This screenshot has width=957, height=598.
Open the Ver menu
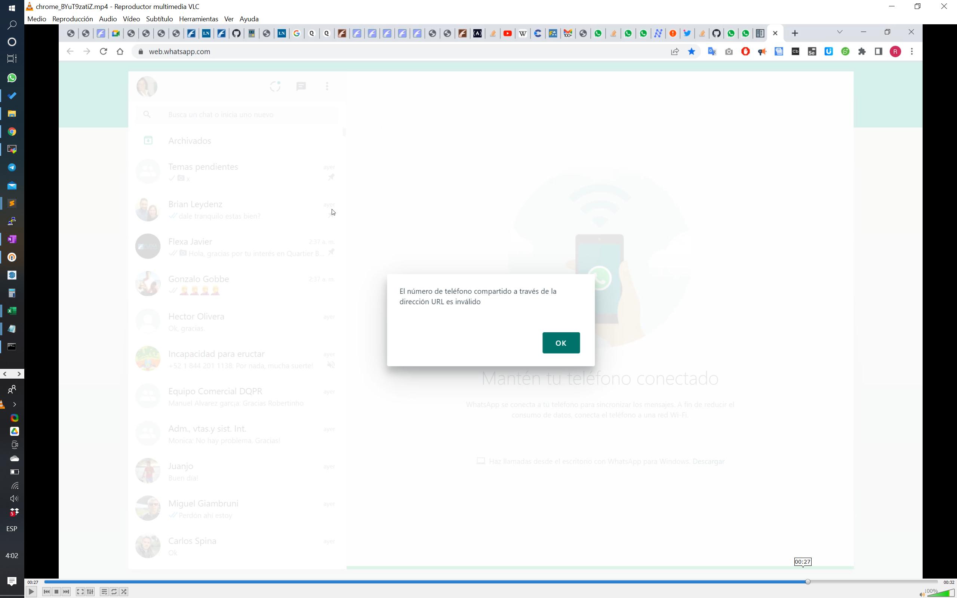228,19
